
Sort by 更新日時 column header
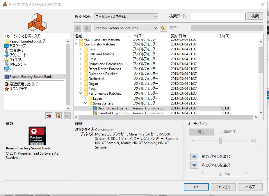[x=184, y=36]
